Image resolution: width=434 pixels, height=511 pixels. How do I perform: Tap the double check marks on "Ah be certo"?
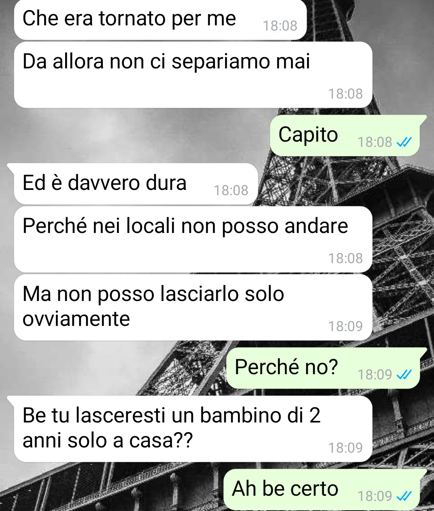(404, 496)
